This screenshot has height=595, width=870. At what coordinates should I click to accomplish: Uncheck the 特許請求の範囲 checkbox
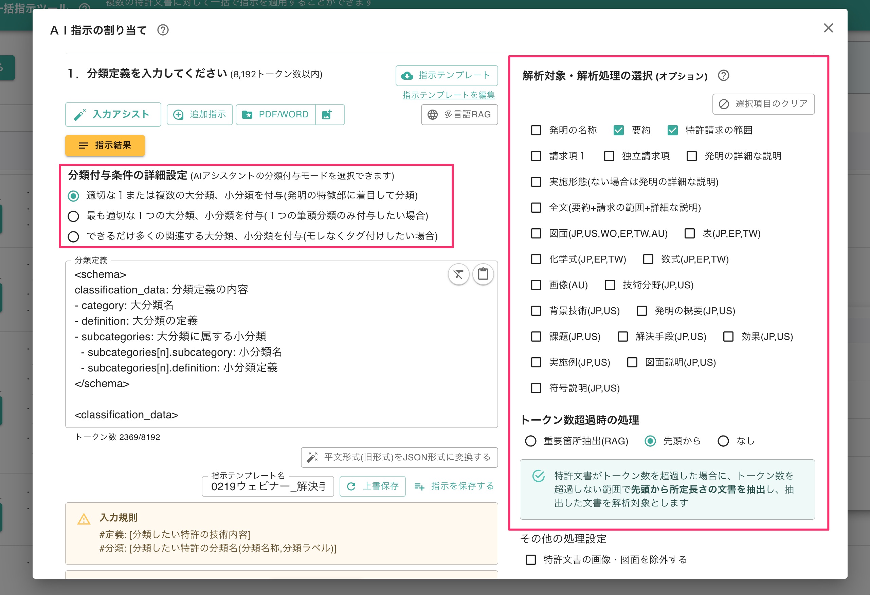pyautogui.click(x=672, y=130)
